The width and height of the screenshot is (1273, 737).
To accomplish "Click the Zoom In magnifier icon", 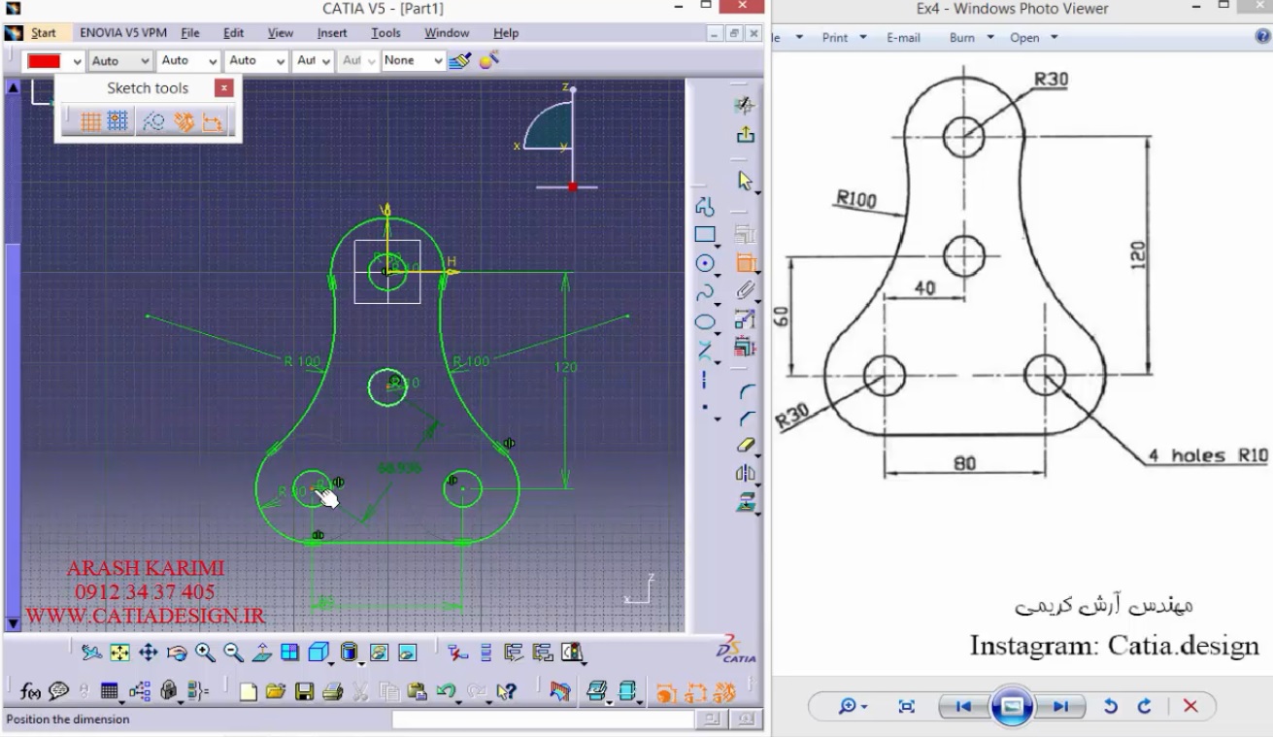I will [x=205, y=653].
